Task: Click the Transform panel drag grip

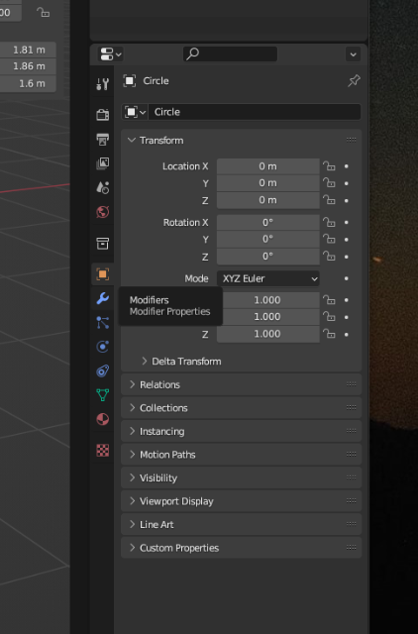Action: 352,140
